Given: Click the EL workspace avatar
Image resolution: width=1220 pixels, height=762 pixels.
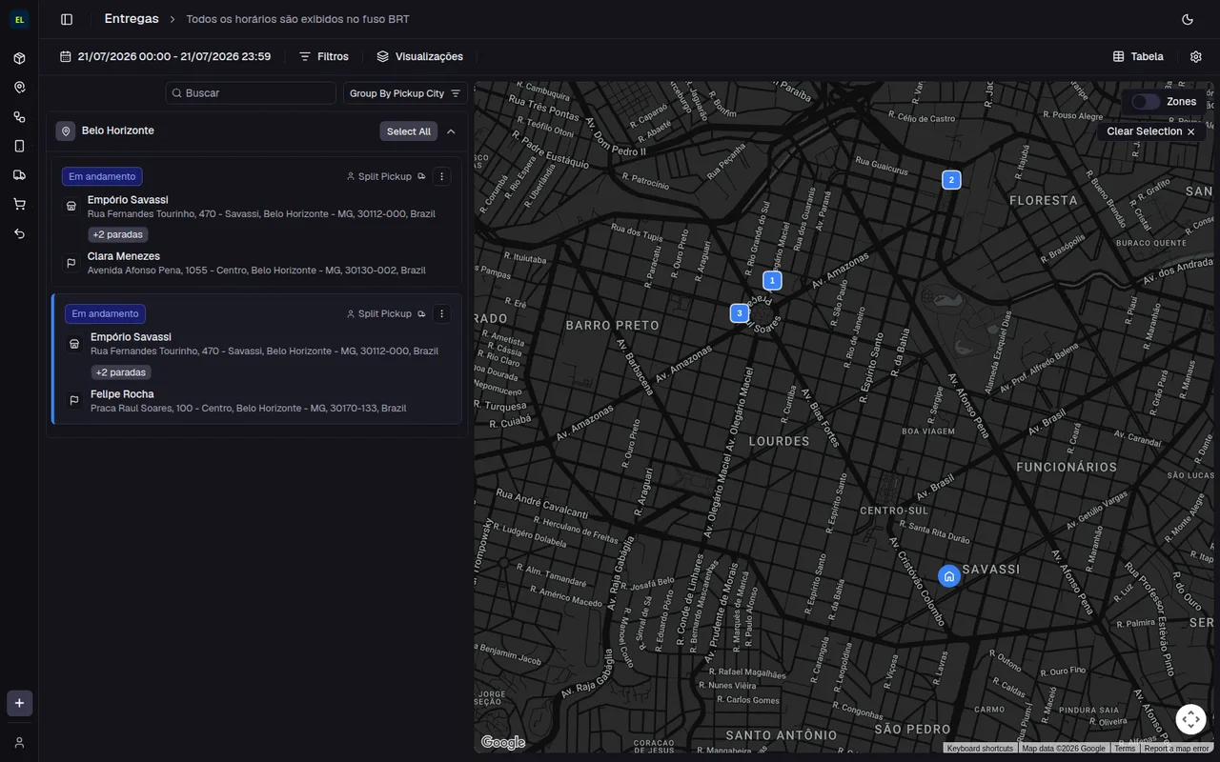Looking at the screenshot, I should pyautogui.click(x=19, y=19).
